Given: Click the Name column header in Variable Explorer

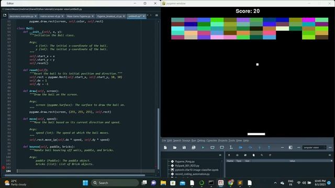Looking at the screenshot, I should [x=230, y=161].
